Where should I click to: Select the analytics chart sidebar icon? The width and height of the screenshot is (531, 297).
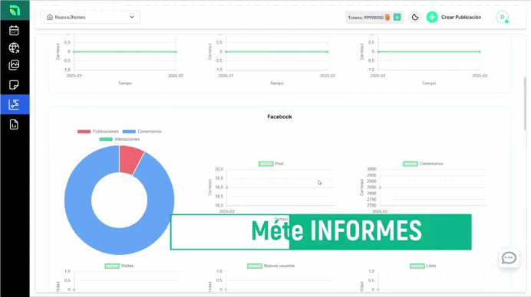[x=14, y=104]
